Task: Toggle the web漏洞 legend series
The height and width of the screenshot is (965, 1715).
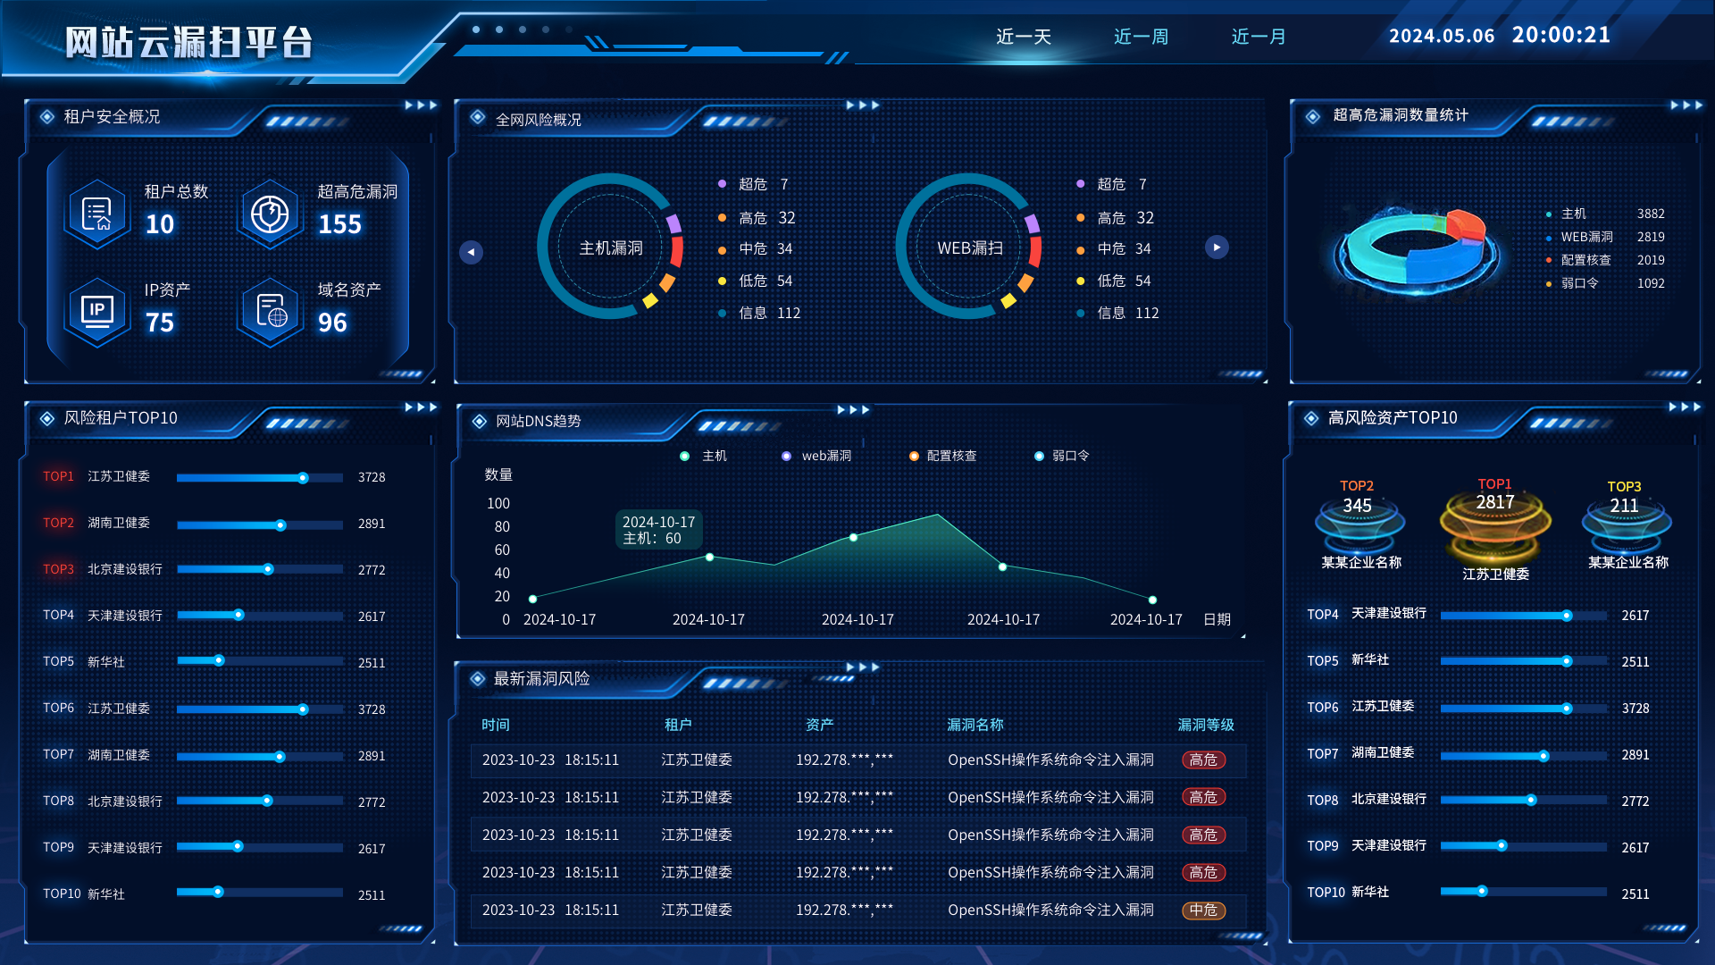Action: point(816,456)
